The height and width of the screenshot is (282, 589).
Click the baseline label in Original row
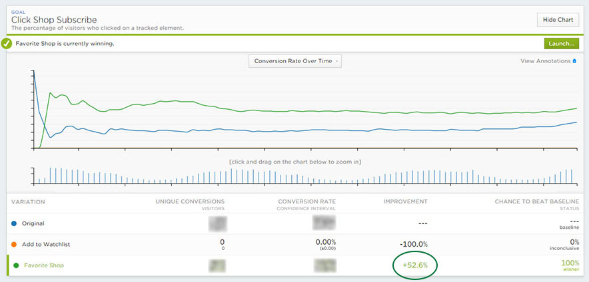tap(569, 227)
